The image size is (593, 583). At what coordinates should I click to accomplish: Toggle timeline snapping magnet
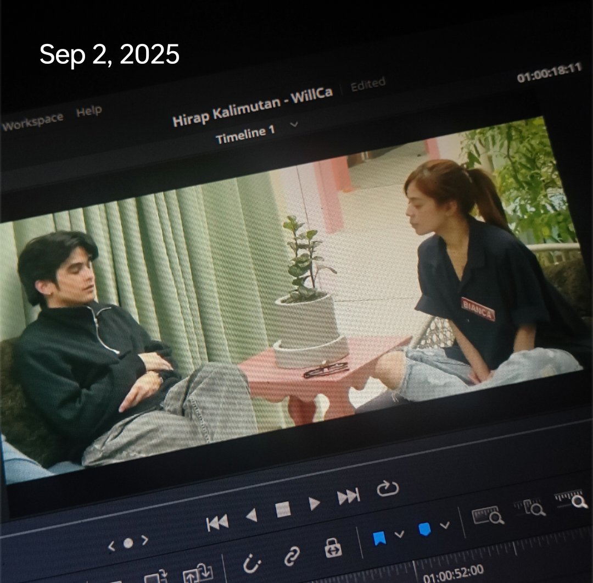point(251,563)
